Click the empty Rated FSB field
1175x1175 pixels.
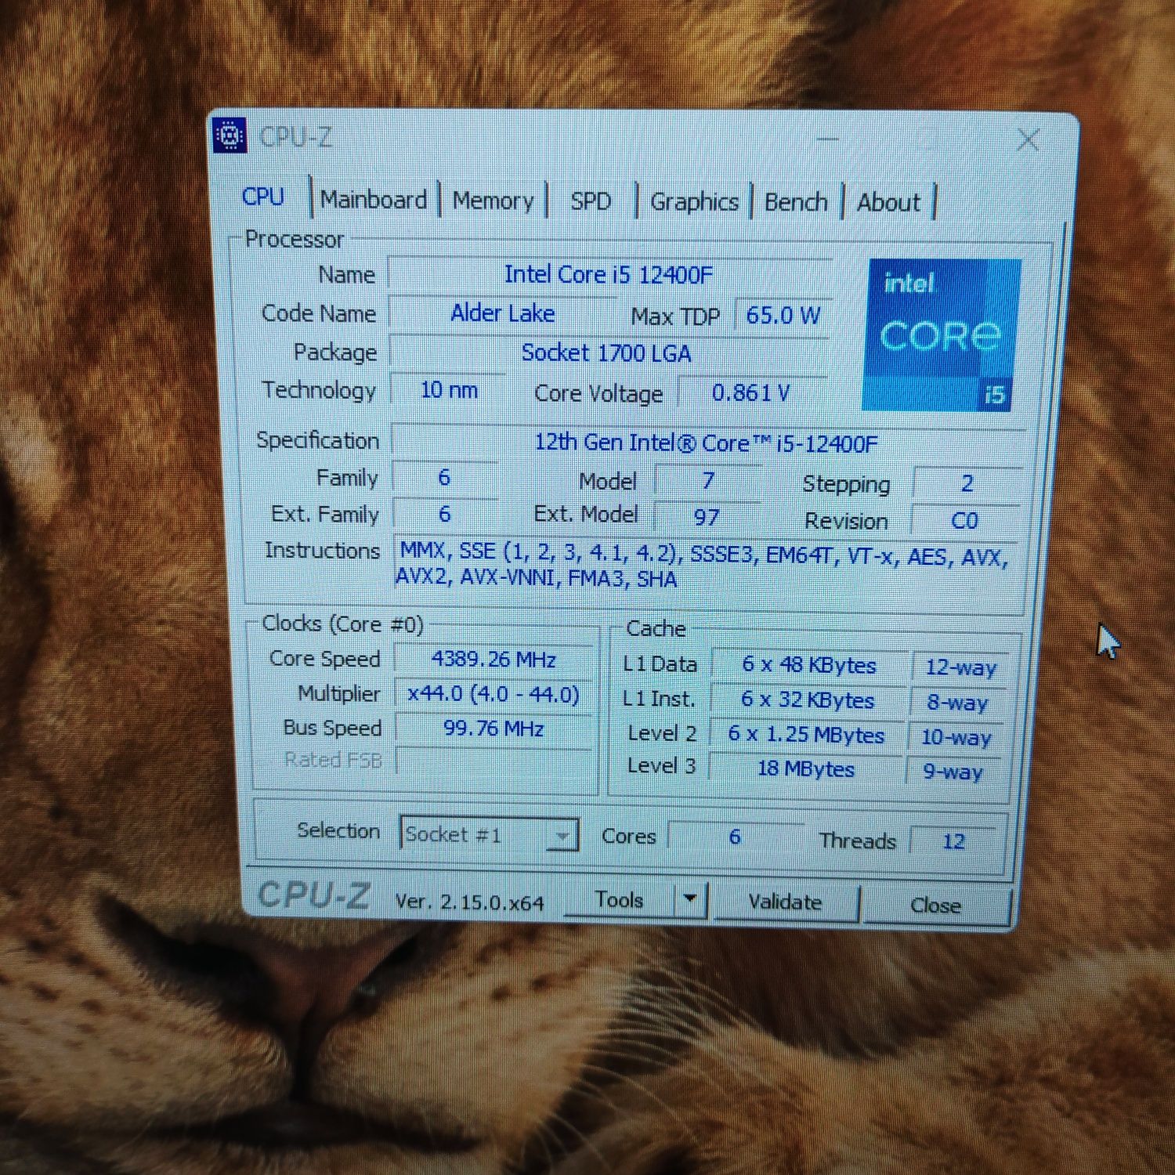493,761
